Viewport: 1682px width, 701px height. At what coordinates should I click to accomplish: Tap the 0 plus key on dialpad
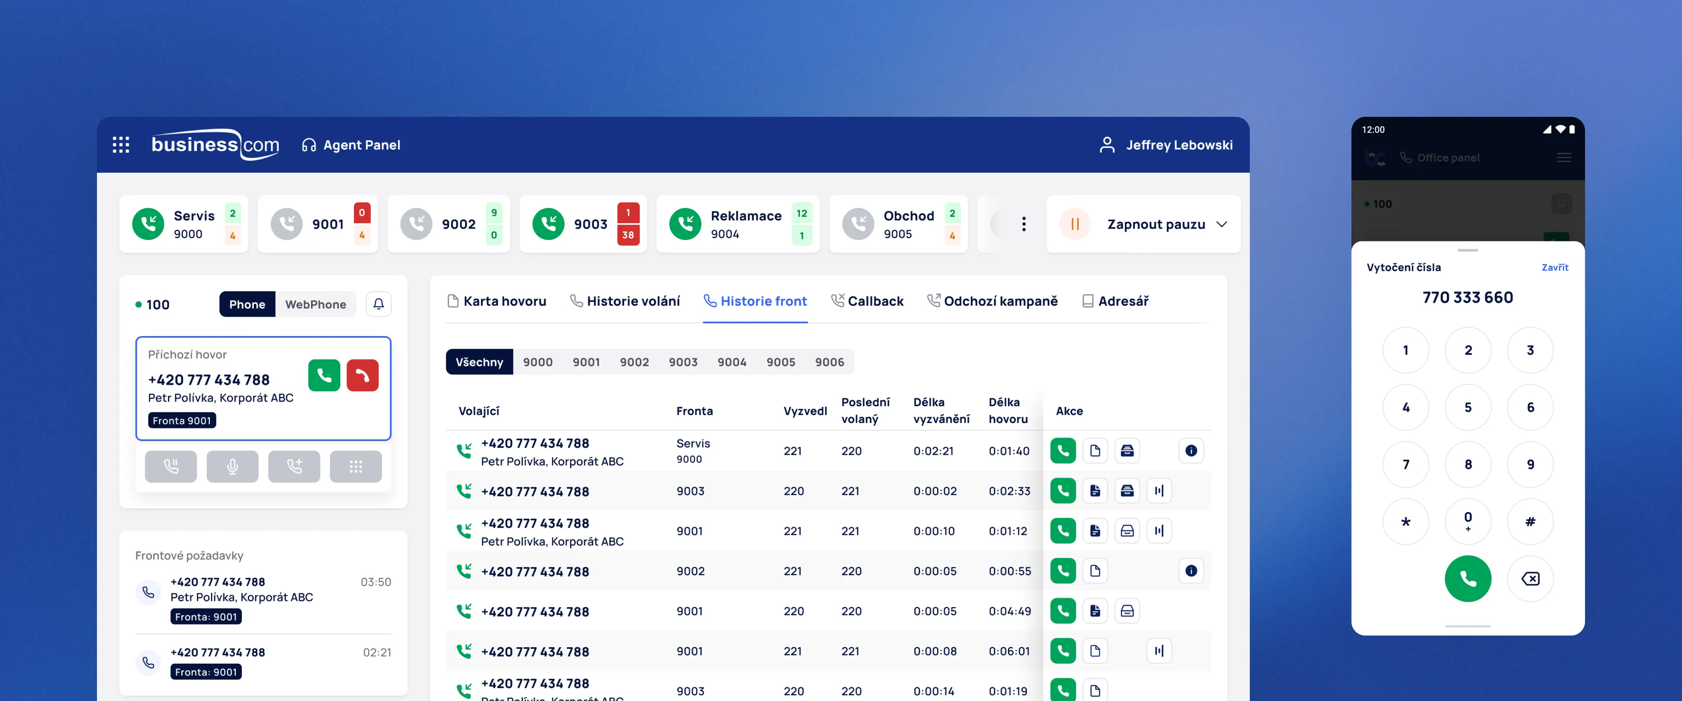click(x=1468, y=521)
